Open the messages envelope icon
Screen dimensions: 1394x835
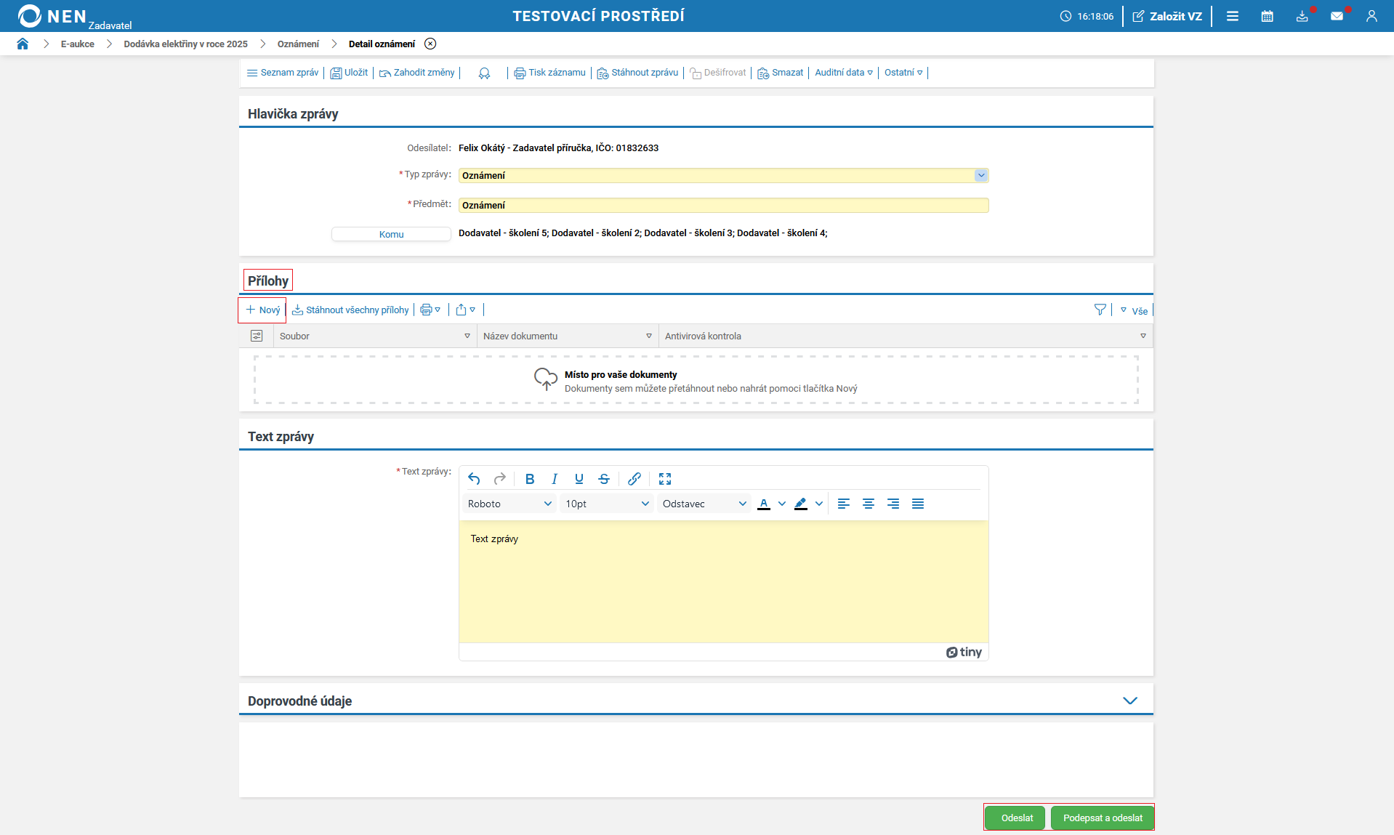click(x=1337, y=16)
